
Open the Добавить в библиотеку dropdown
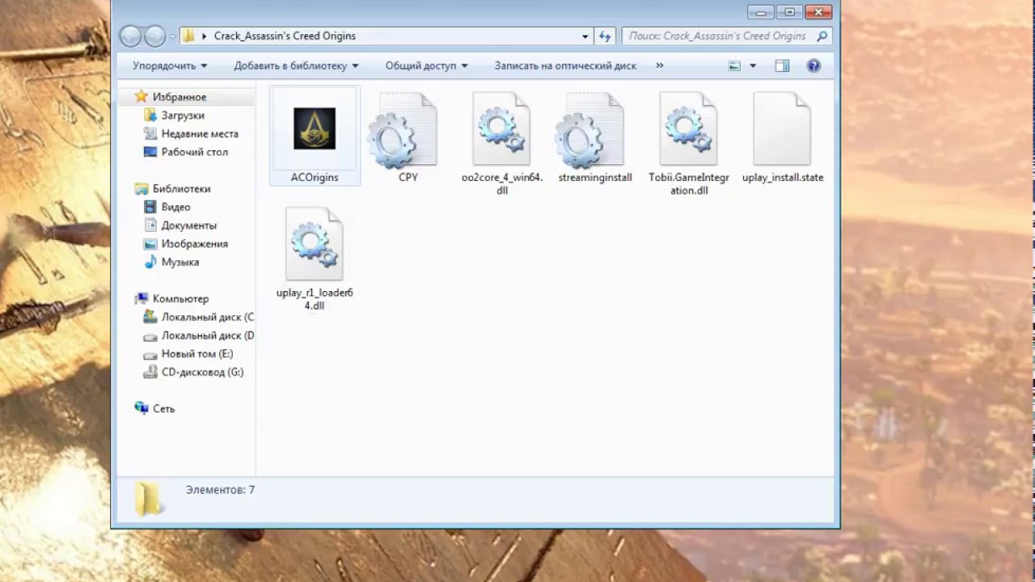pos(297,65)
